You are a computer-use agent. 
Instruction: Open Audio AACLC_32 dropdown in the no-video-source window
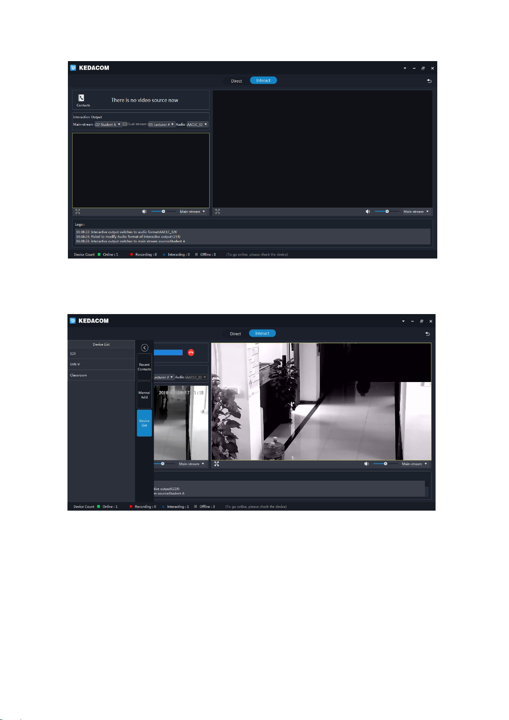click(197, 124)
